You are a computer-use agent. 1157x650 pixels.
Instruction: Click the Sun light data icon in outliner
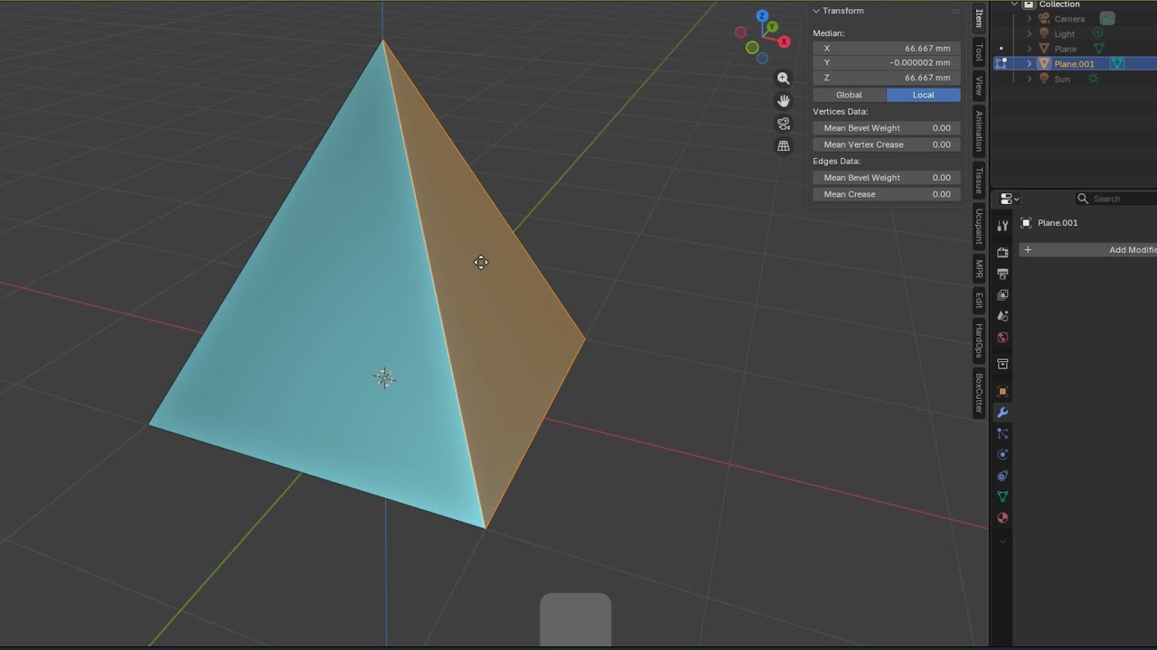point(1093,79)
